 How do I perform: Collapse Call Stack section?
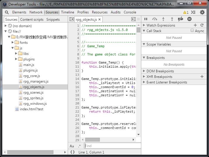pyautogui.click(x=144, y=31)
